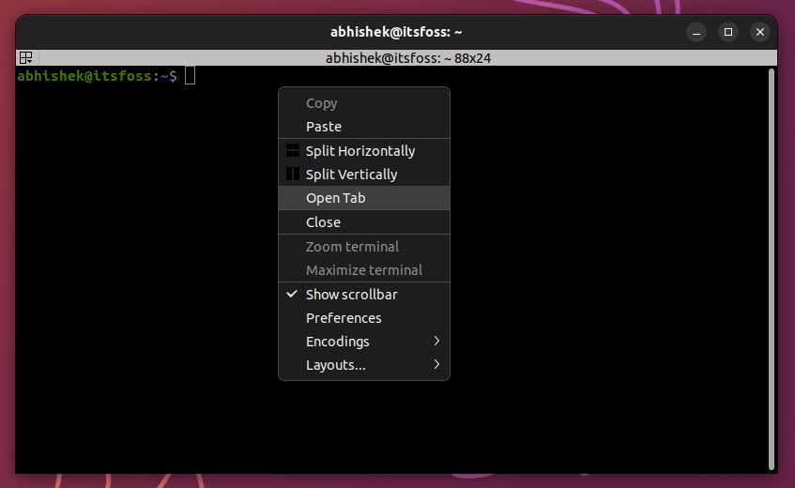The height and width of the screenshot is (488, 795).
Task: Click the Split Horizontally icon
Action: [293, 150]
